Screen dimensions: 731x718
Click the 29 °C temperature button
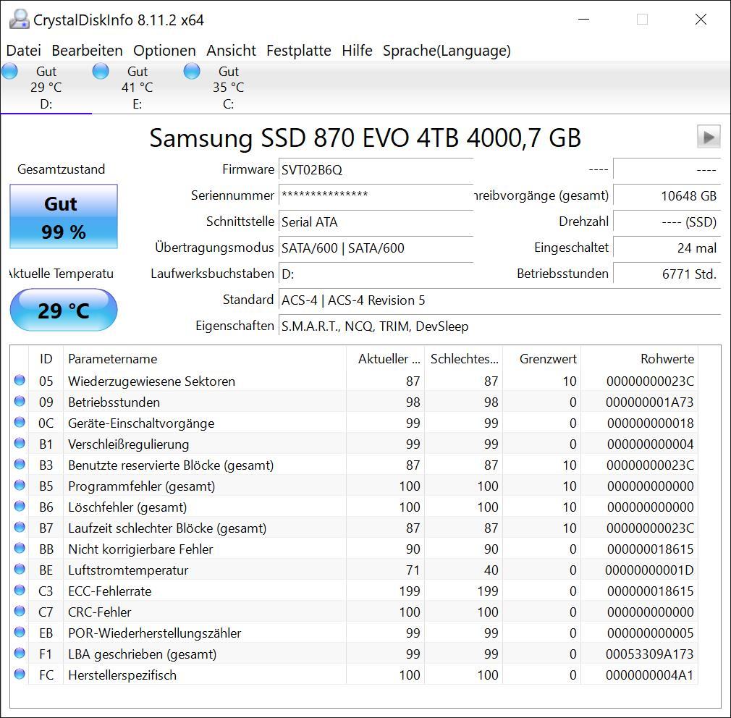[64, 310]
